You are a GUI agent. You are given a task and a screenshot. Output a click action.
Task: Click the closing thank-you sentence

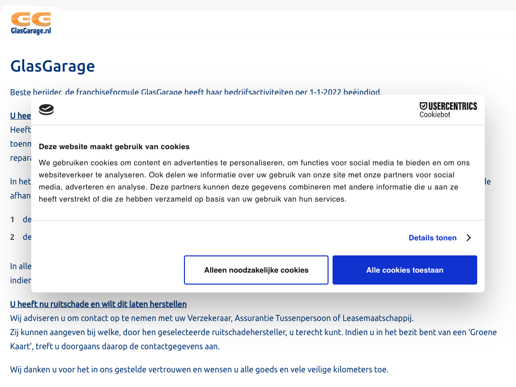point(199,369)
